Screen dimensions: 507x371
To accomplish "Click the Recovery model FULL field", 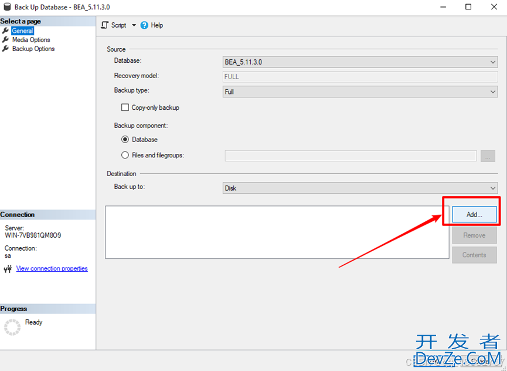I will pos(360,77).
